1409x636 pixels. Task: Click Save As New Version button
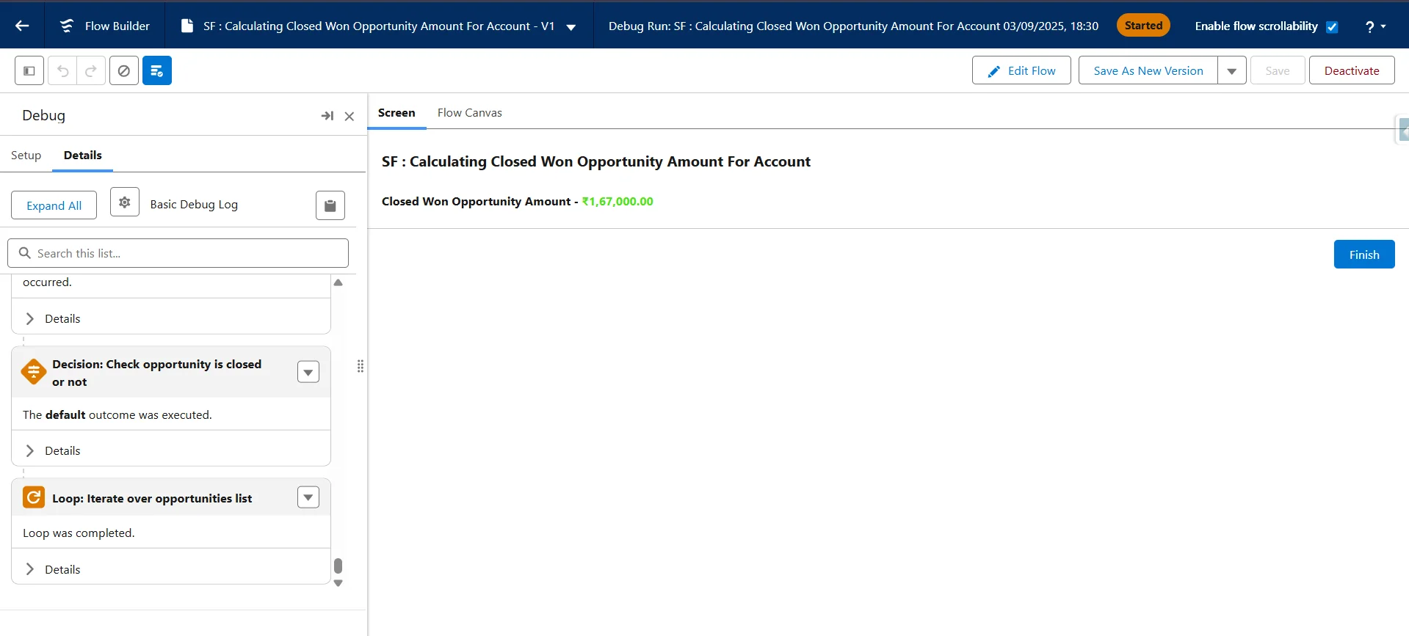(x=1148, y=70)
